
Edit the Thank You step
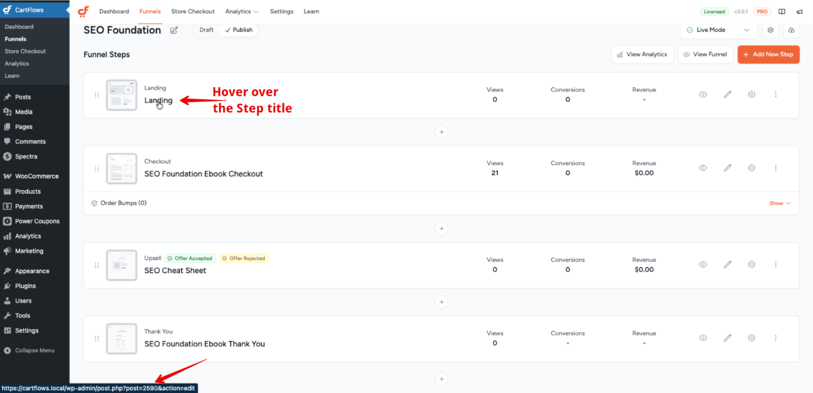[727, 338]
